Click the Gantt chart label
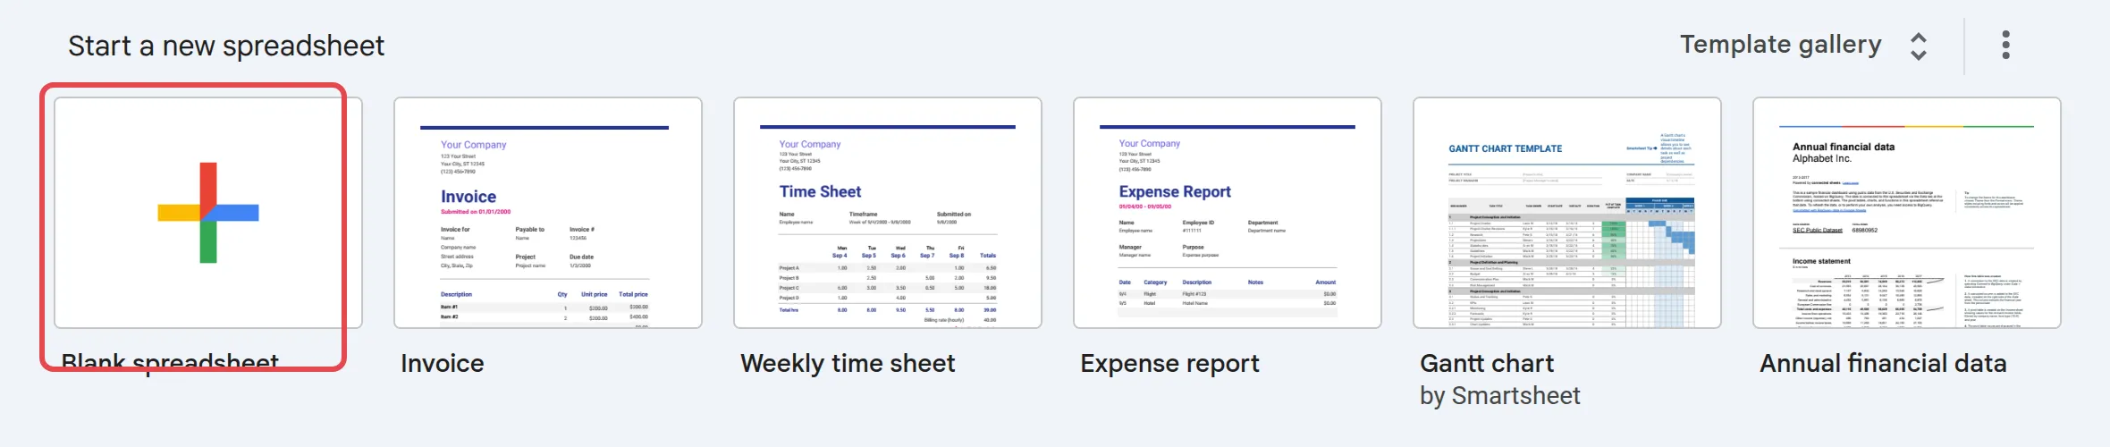The height and width of the screenshot is (447, 2110). point(1487,363)
